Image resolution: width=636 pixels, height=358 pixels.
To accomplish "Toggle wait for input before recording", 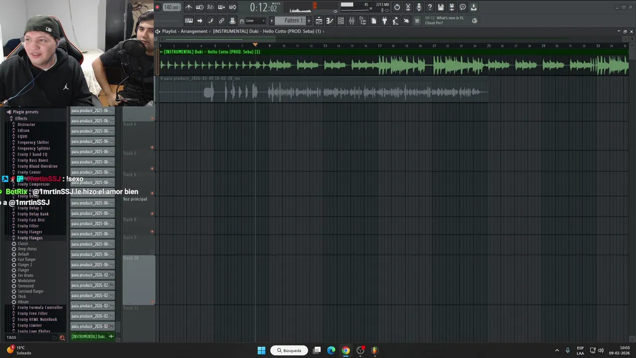I will [200, 7].
